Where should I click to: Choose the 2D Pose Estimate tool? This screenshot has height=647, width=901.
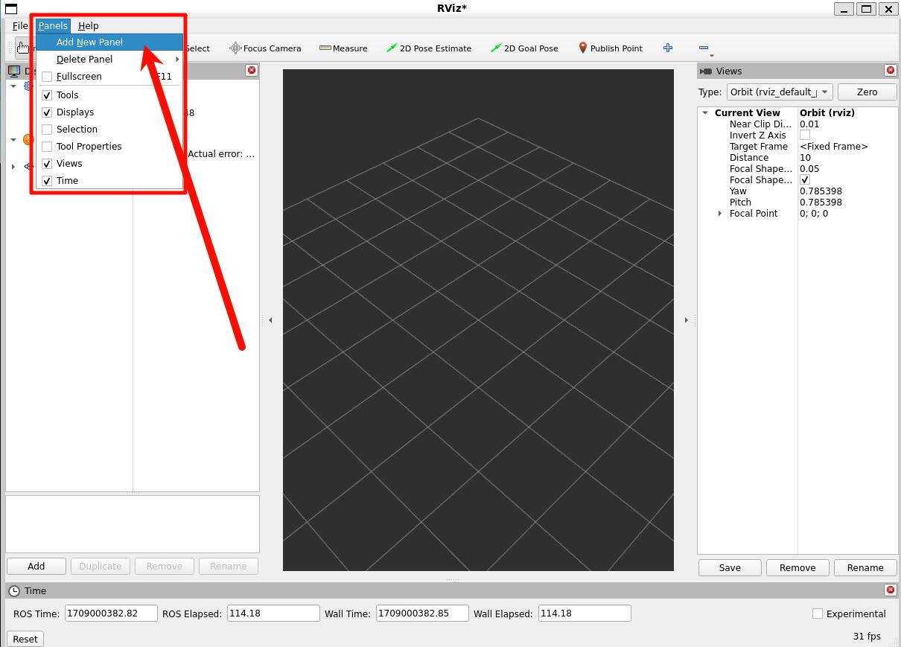tap(429, 48)
